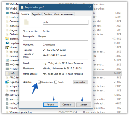The width and height of the screenshot is (129, 115).
Task: Close the Propiedades perfc dialog
Action: [89, 7]
